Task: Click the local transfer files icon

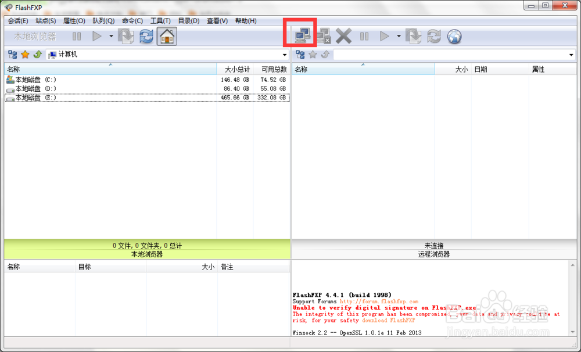Action: click(126, 37)
